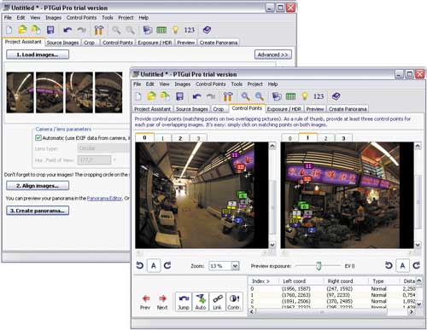Select Source Images tab in back window
Viewport: 427px width, 330px height.
point(62,43)
